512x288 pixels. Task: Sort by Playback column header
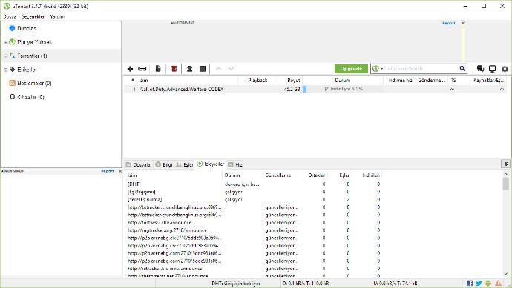point(257,80)
